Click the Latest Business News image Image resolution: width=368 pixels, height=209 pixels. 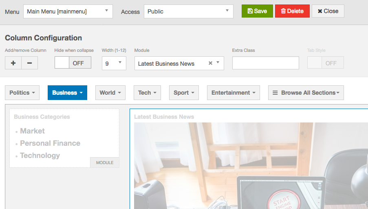(x=251, y=166)
